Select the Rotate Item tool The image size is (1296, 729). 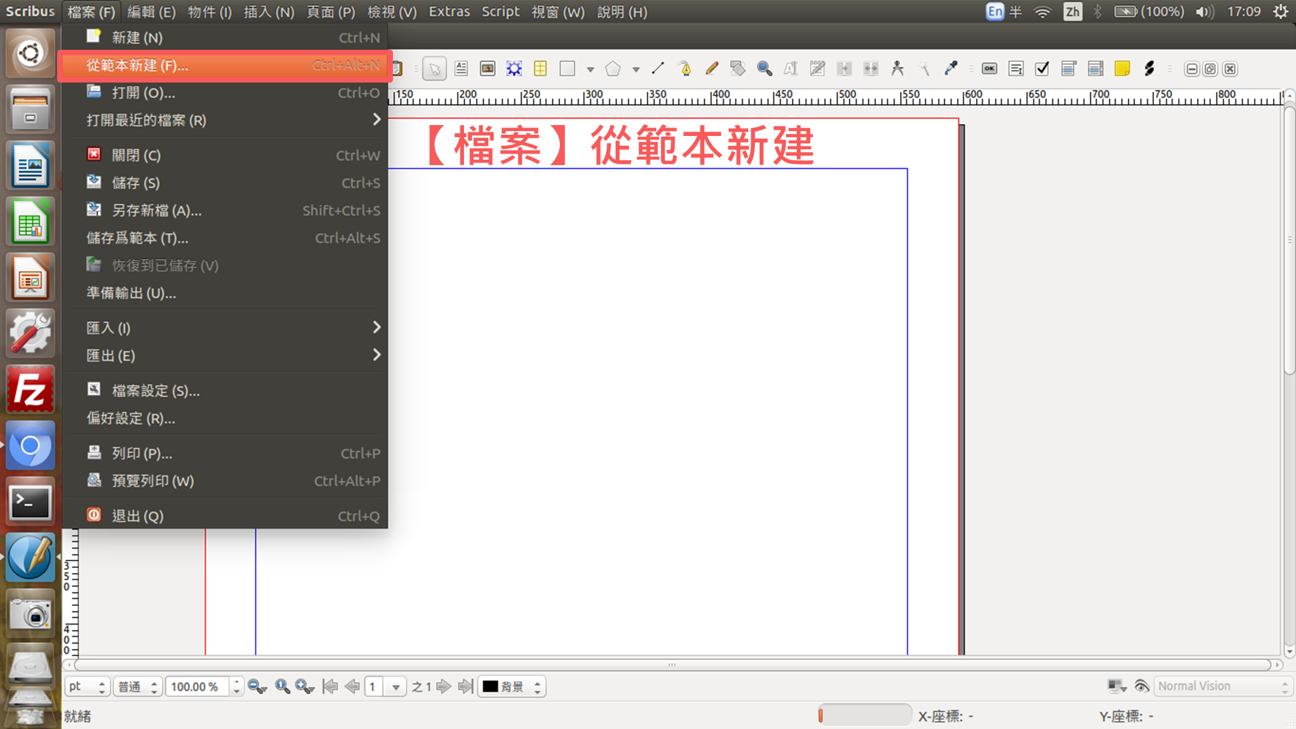(x=738, y=69)
